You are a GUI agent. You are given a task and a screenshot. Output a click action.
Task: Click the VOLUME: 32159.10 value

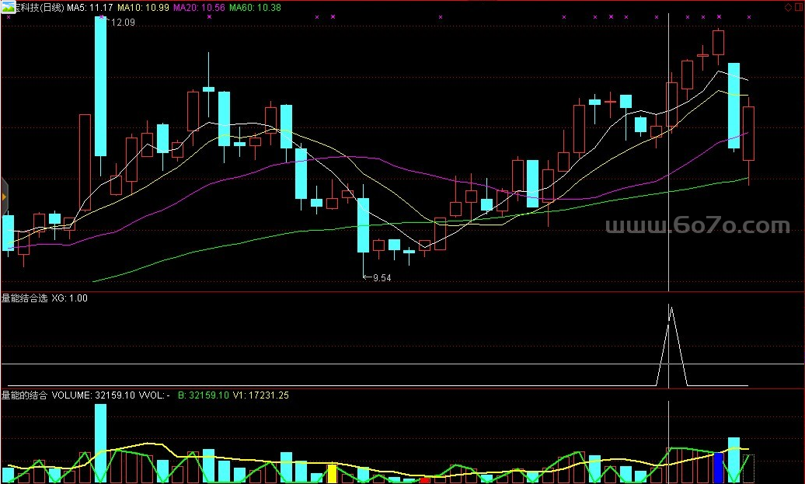(93, 395)
